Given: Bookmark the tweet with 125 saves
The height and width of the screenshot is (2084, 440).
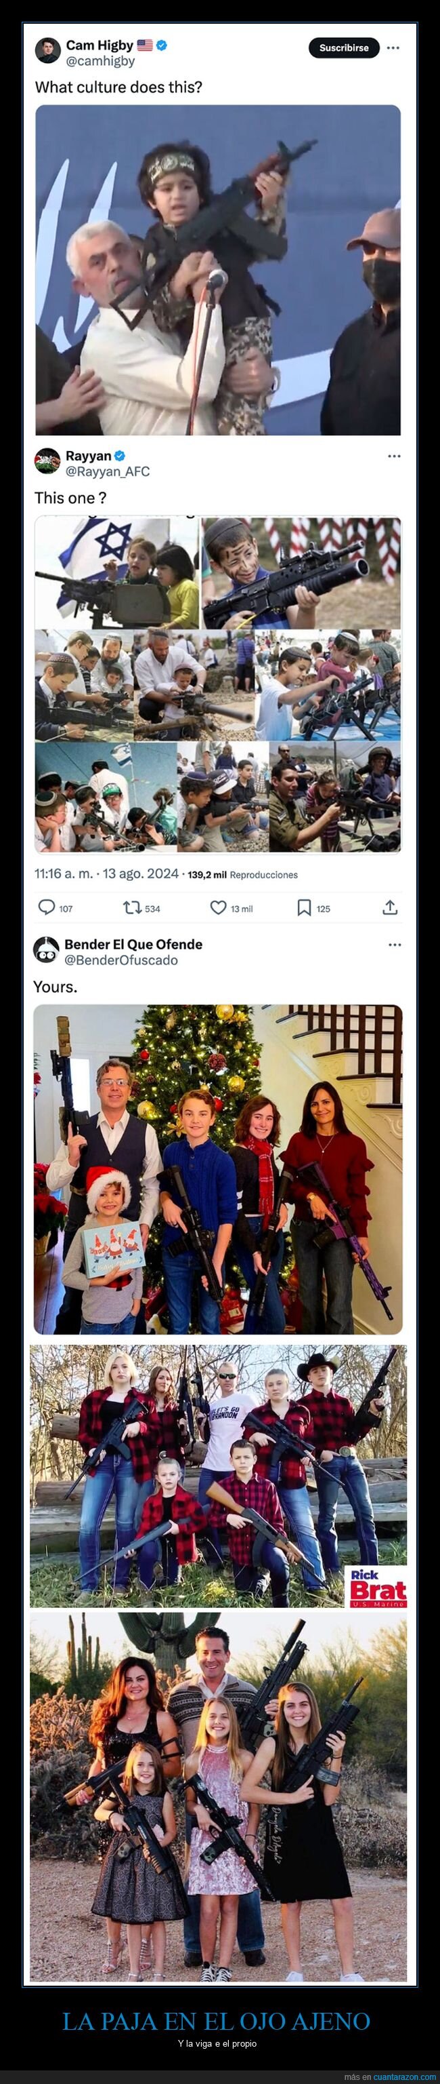Looking at the screenshot, I should [303, 907].
